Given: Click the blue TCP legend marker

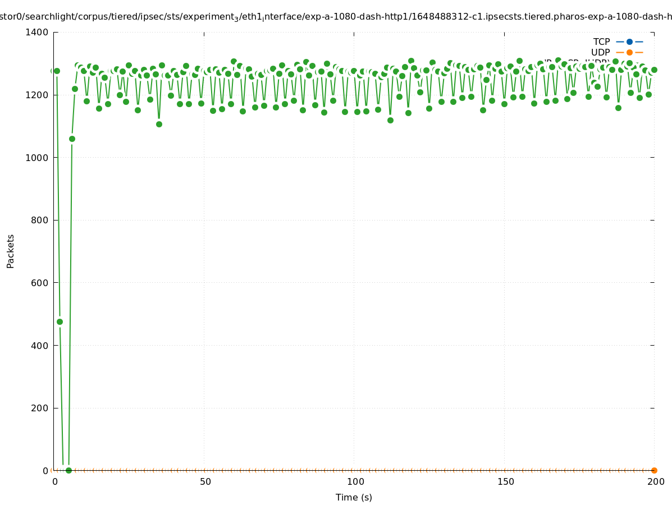Looking at the screenshot, I should (629, 42).
